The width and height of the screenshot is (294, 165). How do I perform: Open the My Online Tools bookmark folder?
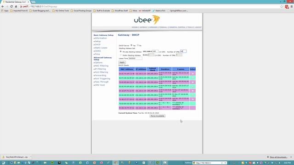tap(61, 11)
